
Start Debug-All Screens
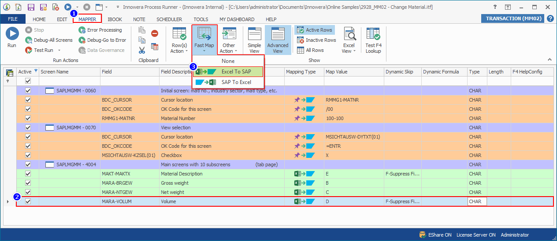pyautogui.click(x=49, y=40)
